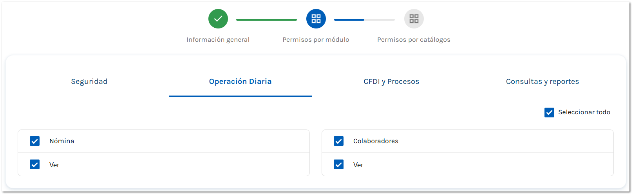Go to Consultas y reportes tab

pos(542,82)
